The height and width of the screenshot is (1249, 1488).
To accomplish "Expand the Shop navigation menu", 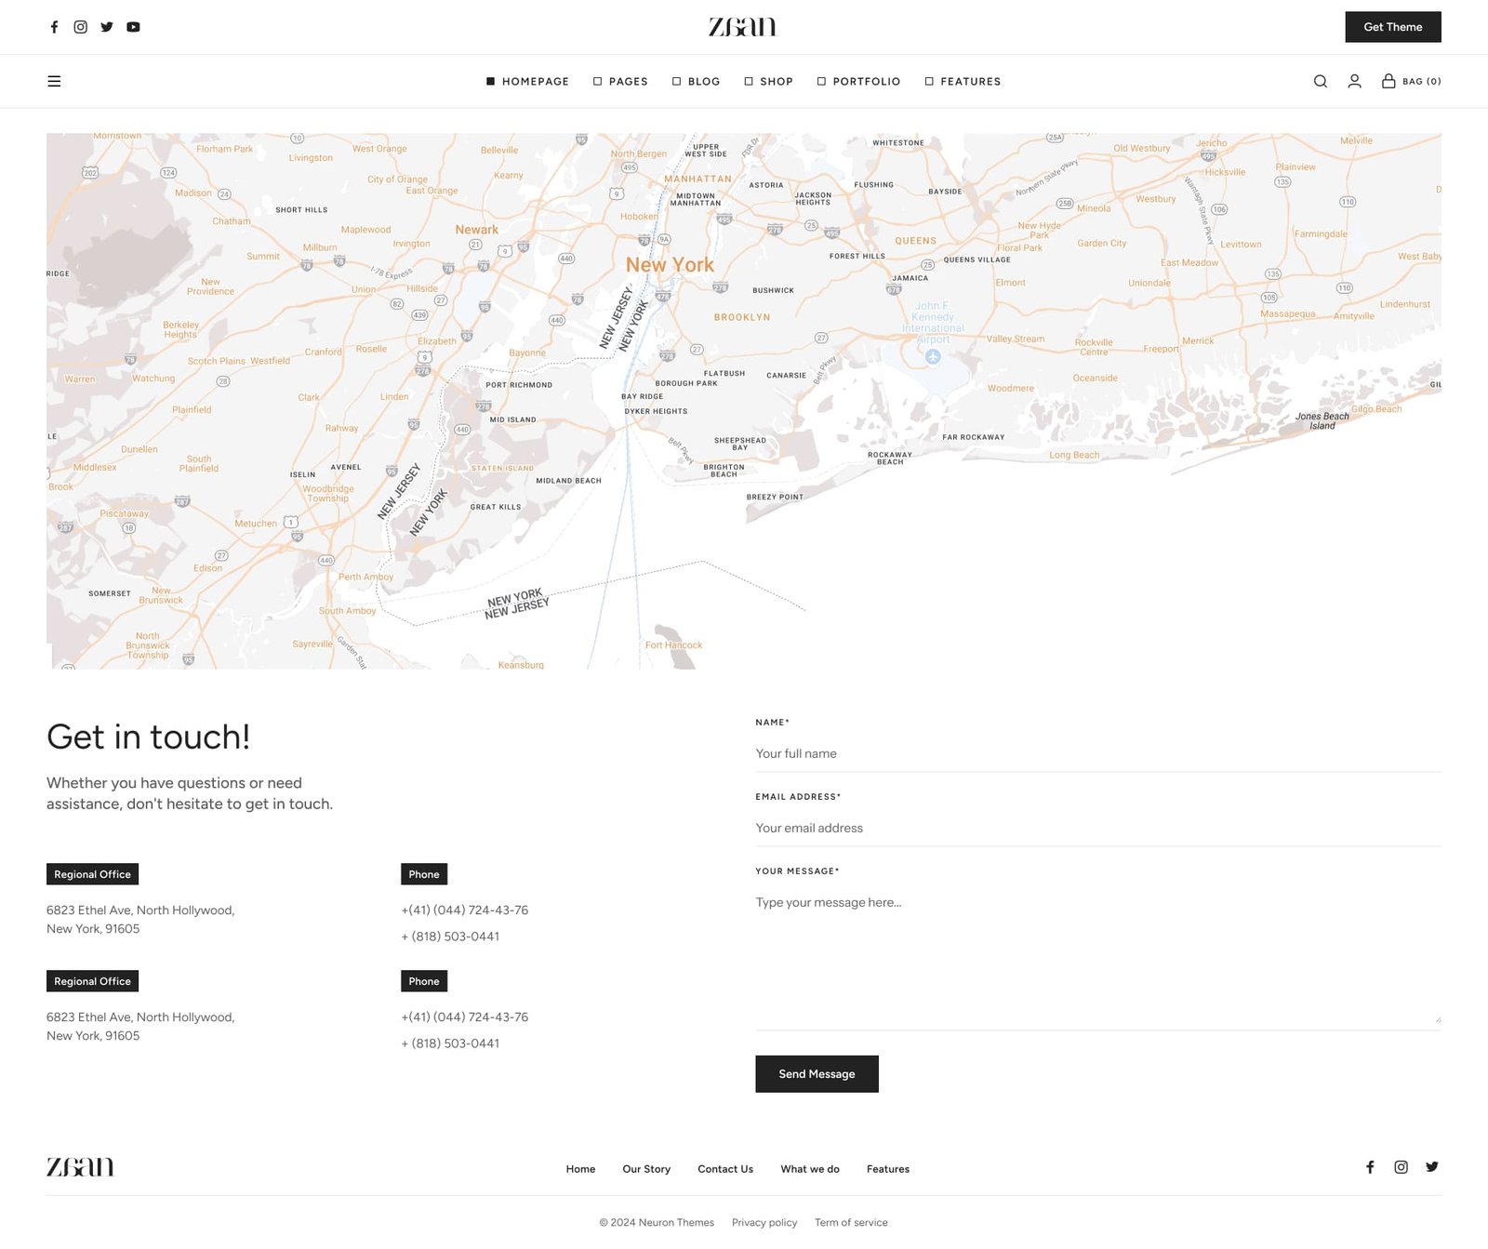I will [x=768, y=82].
